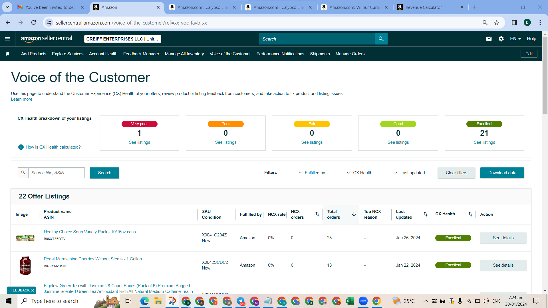Sort by Total orders down arrow
Image resolution: width=548 pixels, height=308 pixels.
[354, 214]
